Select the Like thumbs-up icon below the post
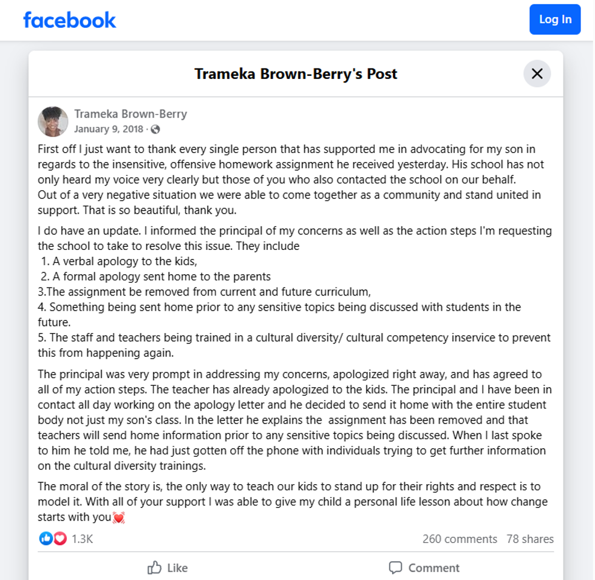The width and height of the screenshot is (595, 580). click(154, 567)
